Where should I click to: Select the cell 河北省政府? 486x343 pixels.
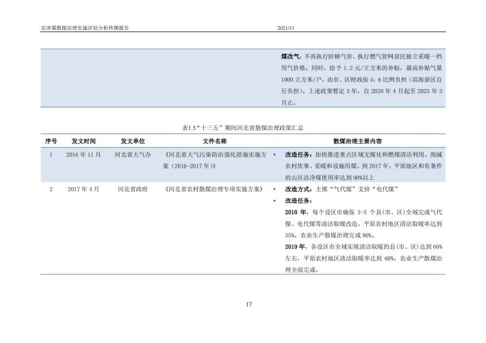pyautogui.click(x=133, y=189)
